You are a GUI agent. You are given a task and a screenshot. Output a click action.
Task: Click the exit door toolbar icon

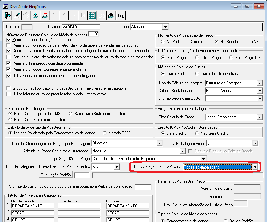click(x=7, y=15)
